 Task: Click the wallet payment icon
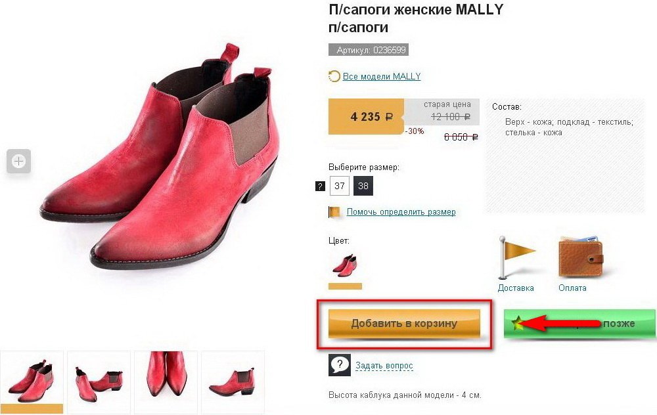coord(581,257)
